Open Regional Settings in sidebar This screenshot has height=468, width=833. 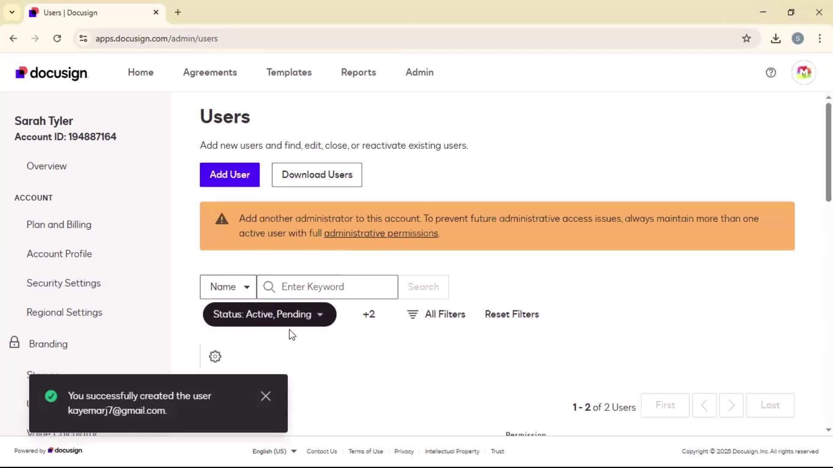pos(65,312)
